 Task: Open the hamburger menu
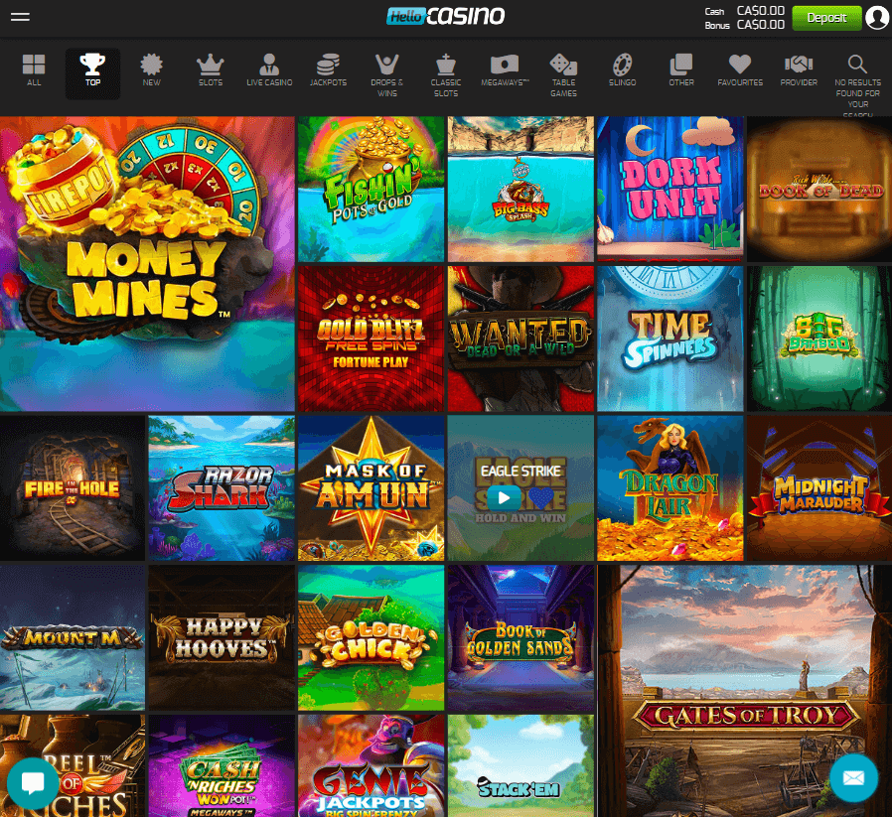click(20, 17)
